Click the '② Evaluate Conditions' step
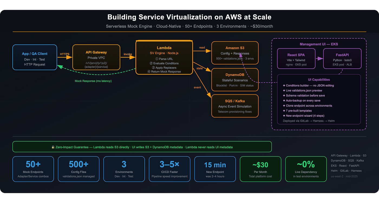 coord(164,63)
